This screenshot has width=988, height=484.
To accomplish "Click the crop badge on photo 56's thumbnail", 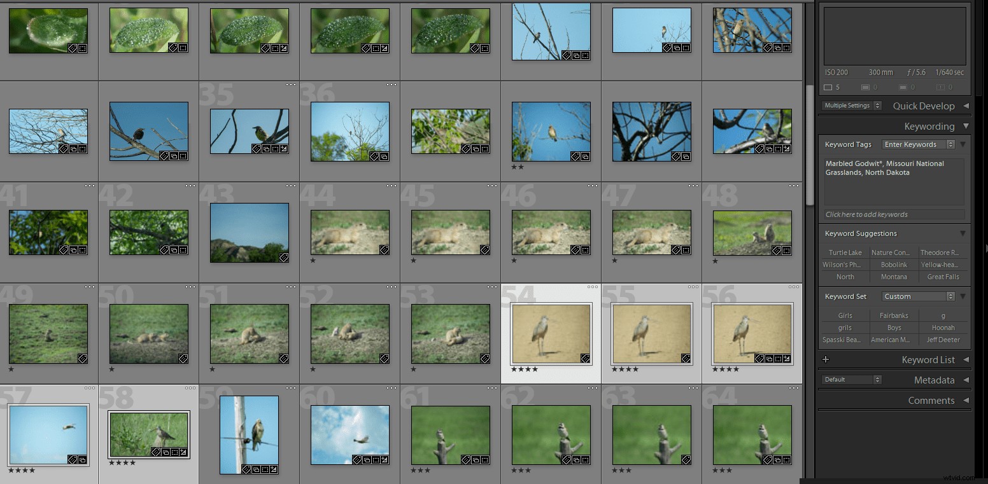I will coord(779,359).
